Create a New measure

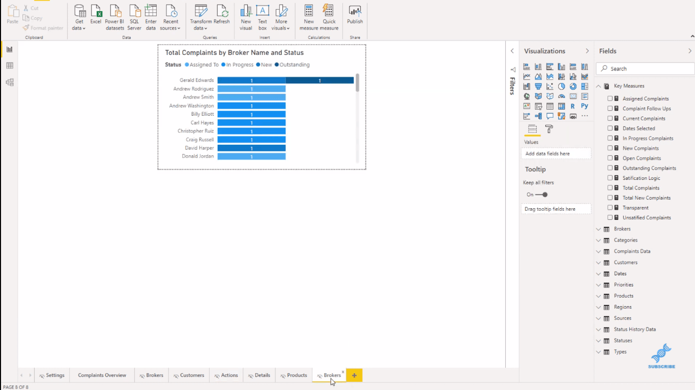309,18
